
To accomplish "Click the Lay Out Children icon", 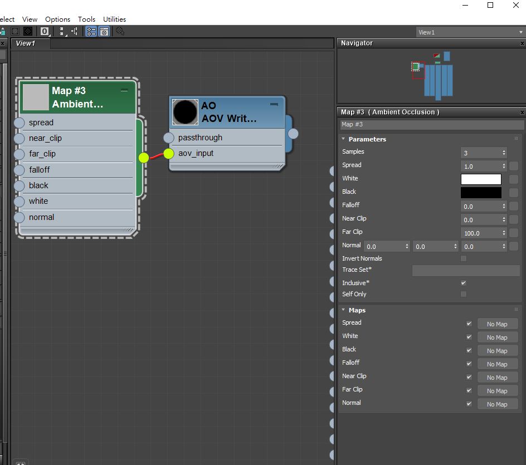I will [x=74, y=32].
